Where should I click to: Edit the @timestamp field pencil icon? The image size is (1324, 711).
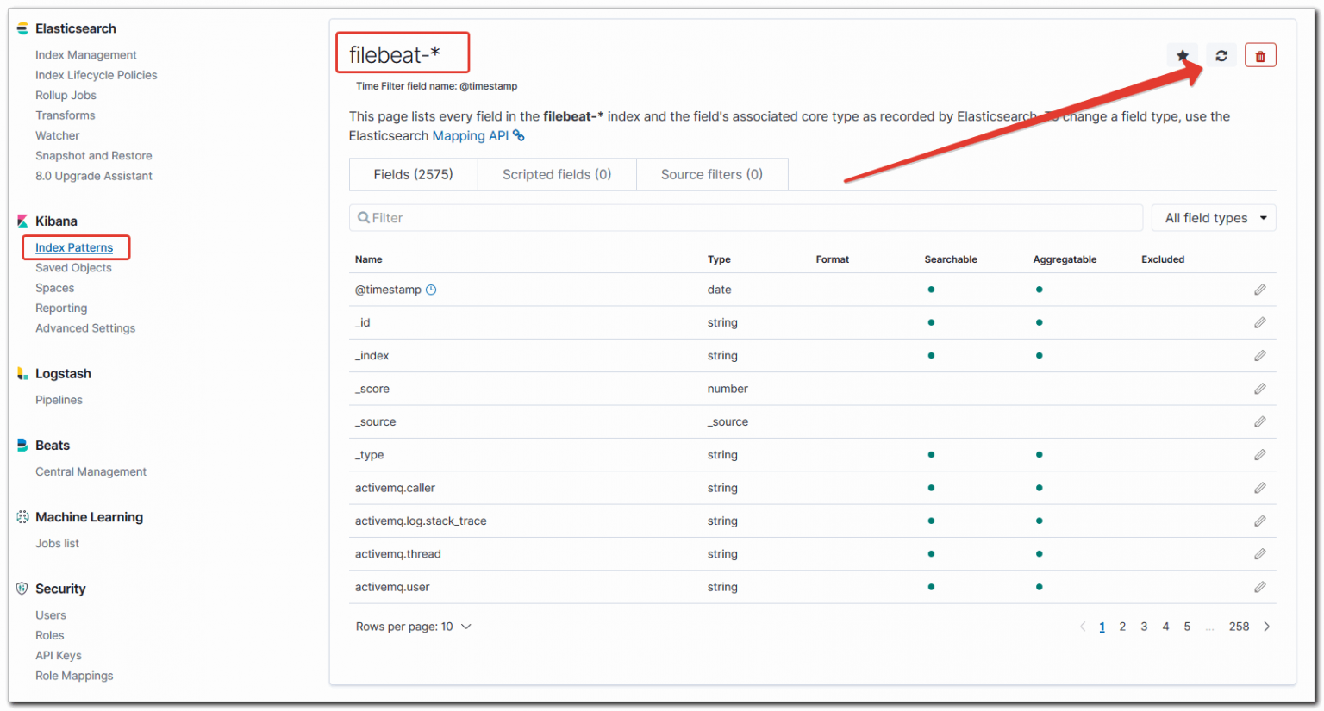tap(1260, 290)
